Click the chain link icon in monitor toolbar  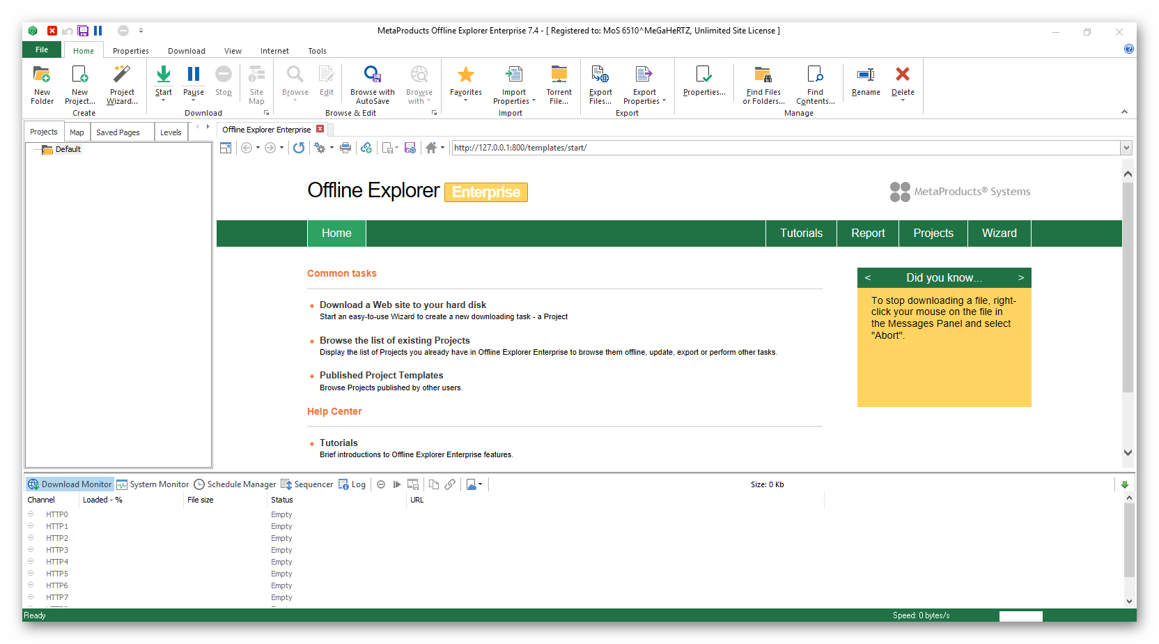tap(451, 484)
